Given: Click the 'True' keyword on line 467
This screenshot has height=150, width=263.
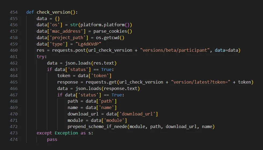Looking at the screenshot, I should pyautogui.click(x=116, y=95).
